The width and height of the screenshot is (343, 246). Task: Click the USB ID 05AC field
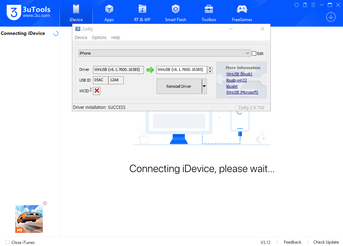coord(100,80)
